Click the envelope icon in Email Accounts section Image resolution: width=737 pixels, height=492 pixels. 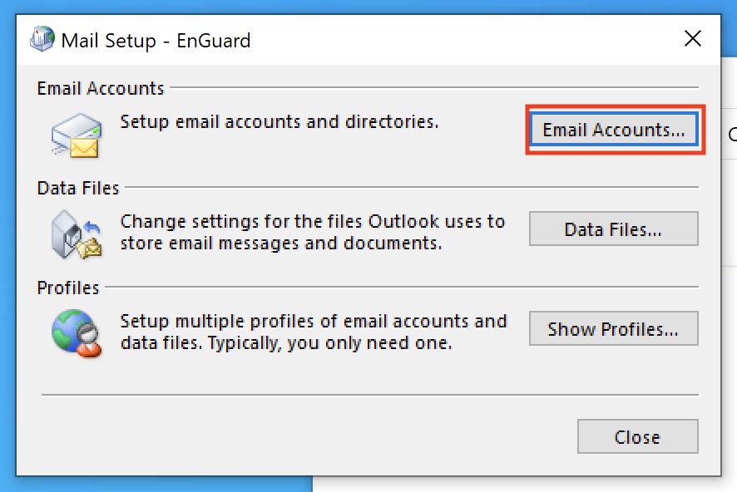coord(75,137)
